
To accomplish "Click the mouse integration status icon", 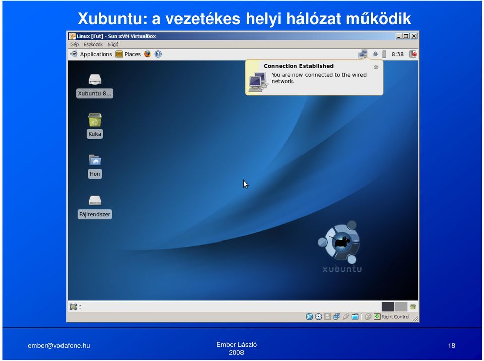I will [368, 317].
